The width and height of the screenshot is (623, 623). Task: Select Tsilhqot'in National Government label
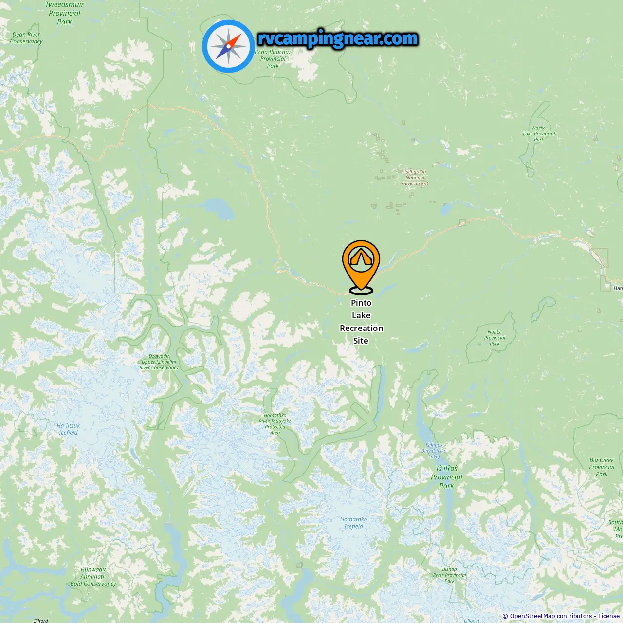(x=415, y=178)
